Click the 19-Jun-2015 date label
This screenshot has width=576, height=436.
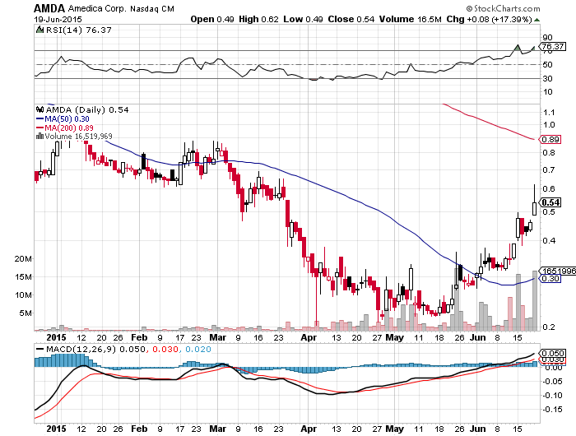(58, 19)
